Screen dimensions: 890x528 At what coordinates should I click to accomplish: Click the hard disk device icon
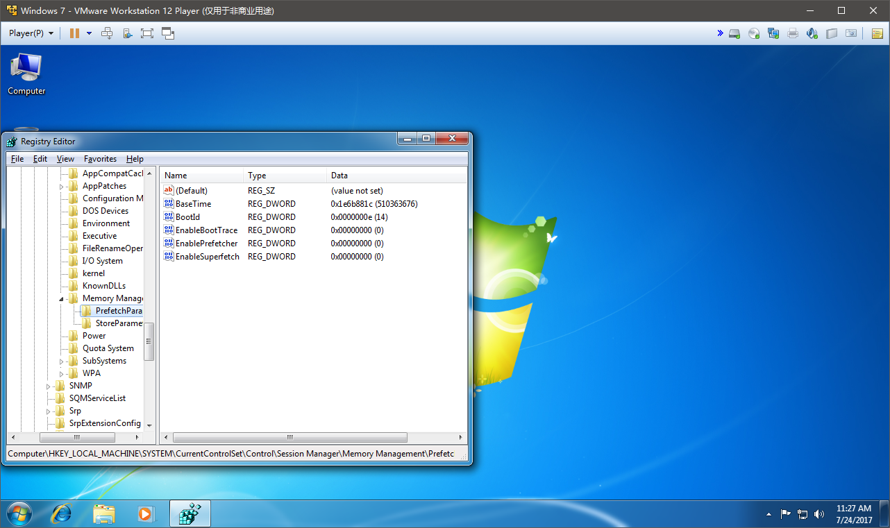734,33
